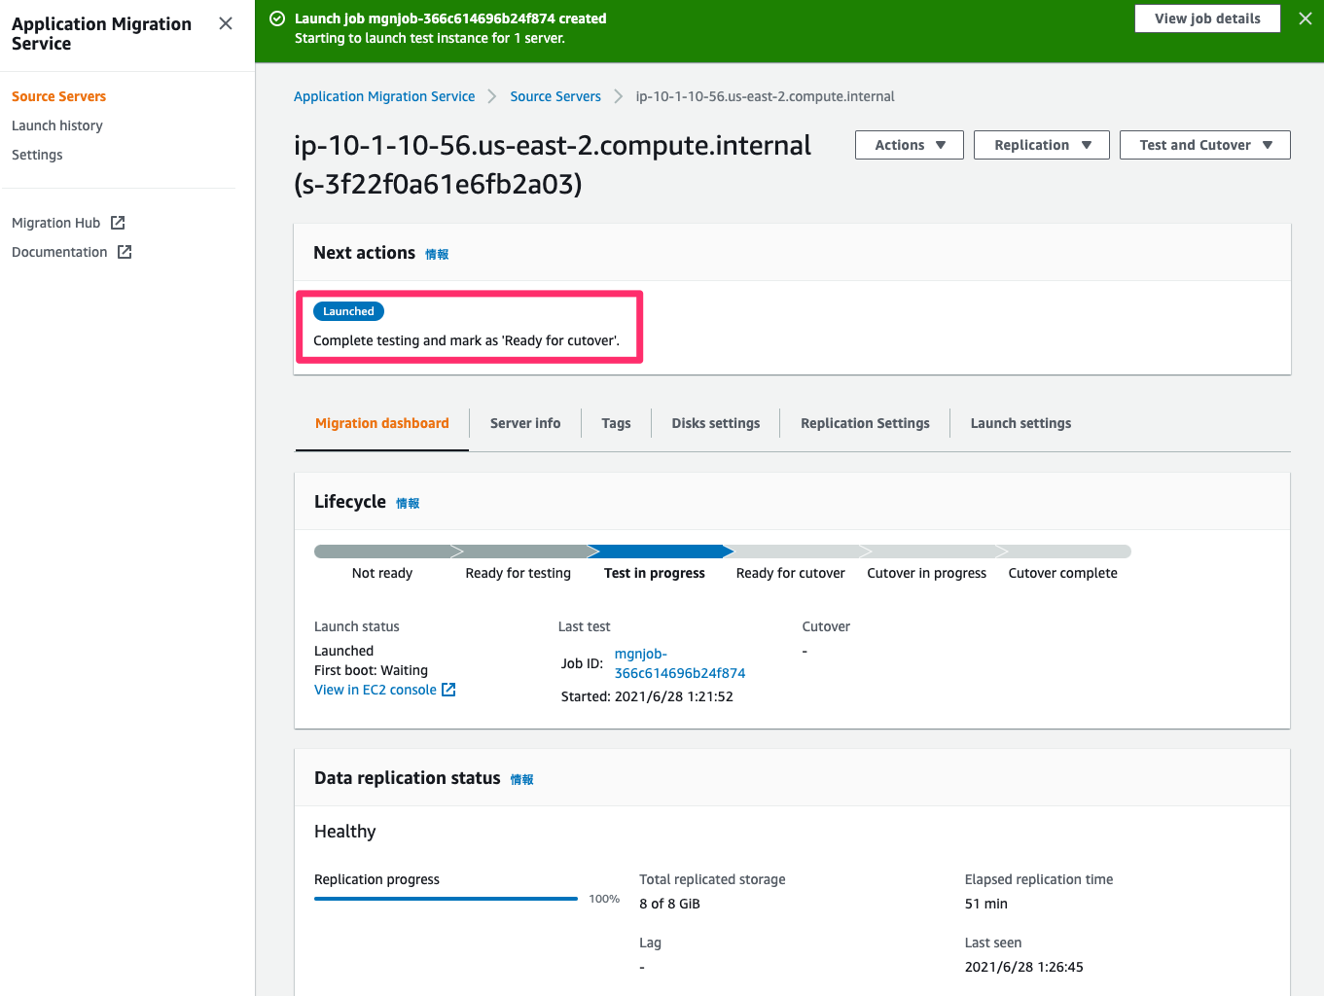The height and width of the screenshot is (996, 1324).
Task: Click the Healthy replication status text
Action: pos(344,832)
